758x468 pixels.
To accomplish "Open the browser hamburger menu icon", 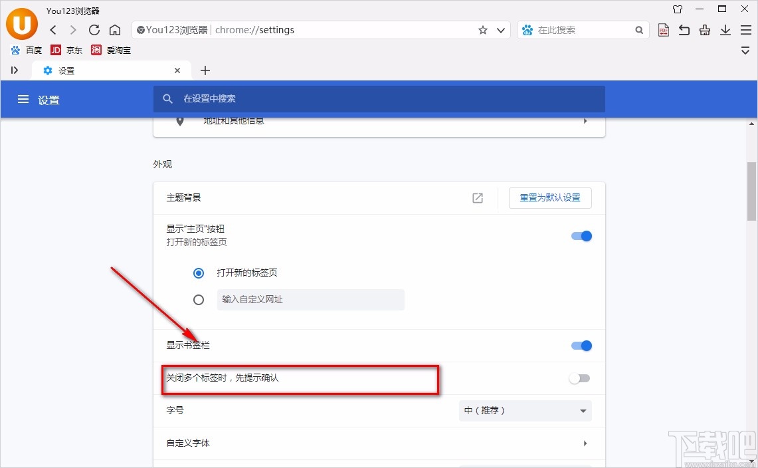I will 745,30.
